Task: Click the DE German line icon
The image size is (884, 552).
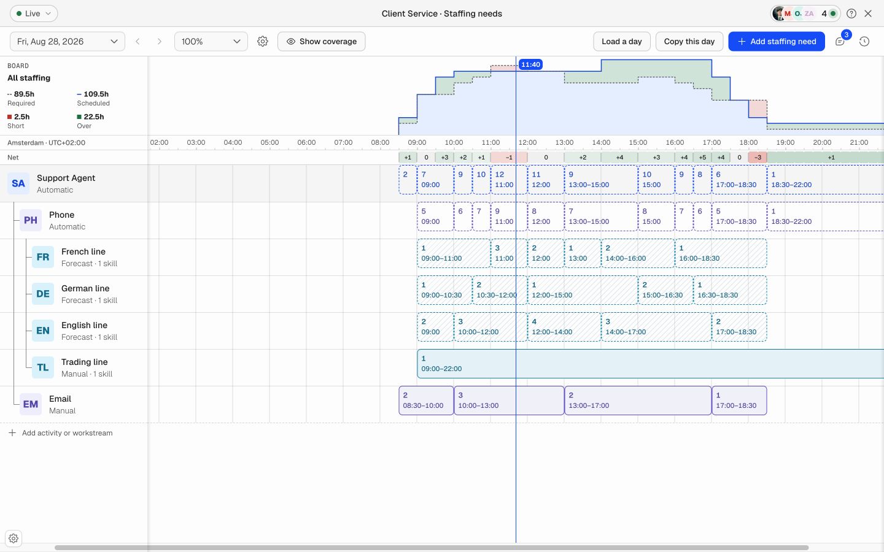Action: pos(43,294)
